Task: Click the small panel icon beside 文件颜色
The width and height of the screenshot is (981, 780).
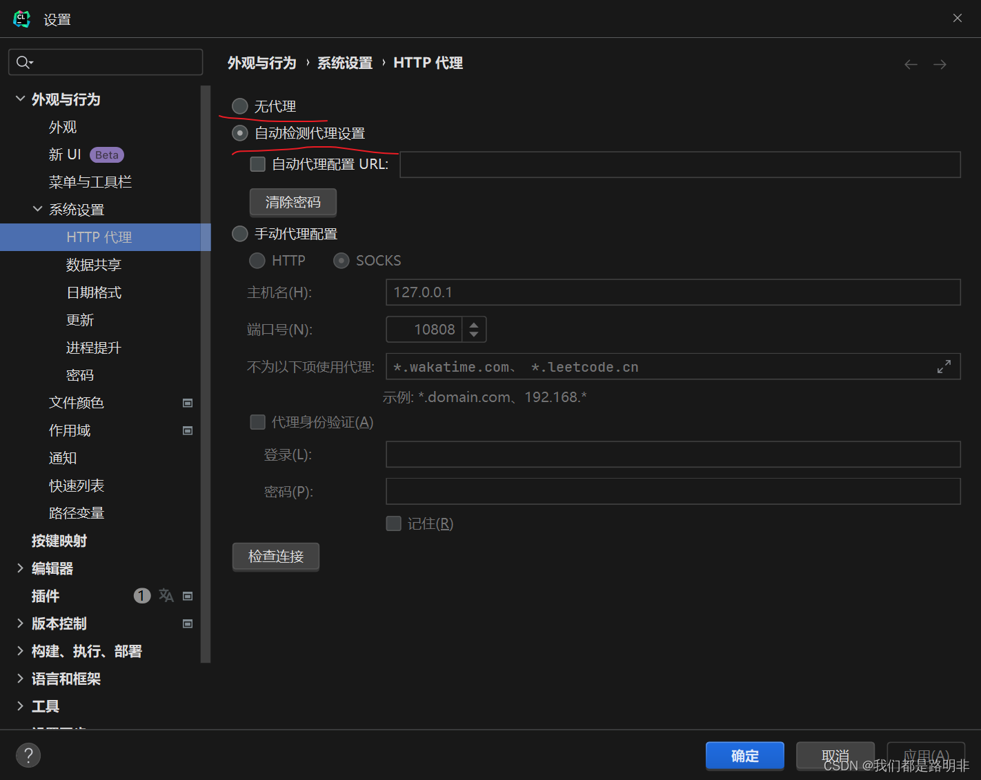Action: point(187,403)
